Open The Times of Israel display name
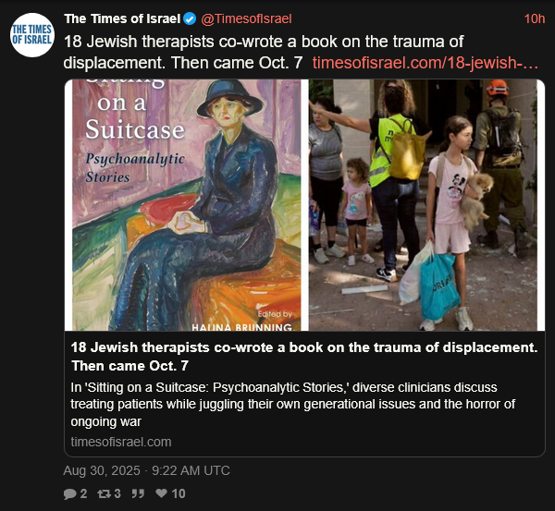The width and height of the screenshot is (555, 511). click(x=122, y=18)
